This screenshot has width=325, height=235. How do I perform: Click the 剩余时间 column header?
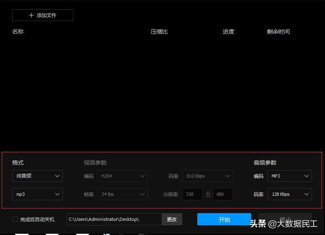click(x=278, y=31)
